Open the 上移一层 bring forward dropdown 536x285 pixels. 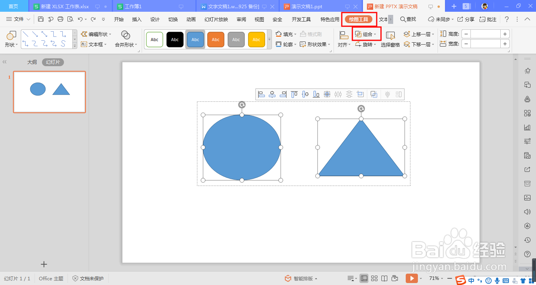[x=419, y=34]
